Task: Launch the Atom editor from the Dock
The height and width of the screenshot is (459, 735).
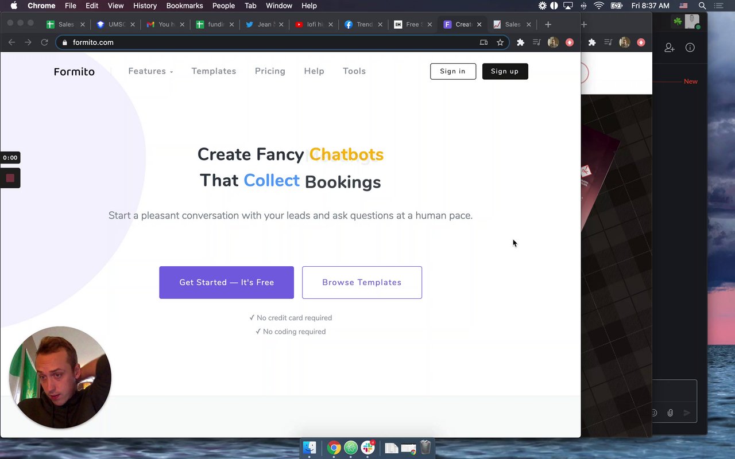Action: point(351,448)
